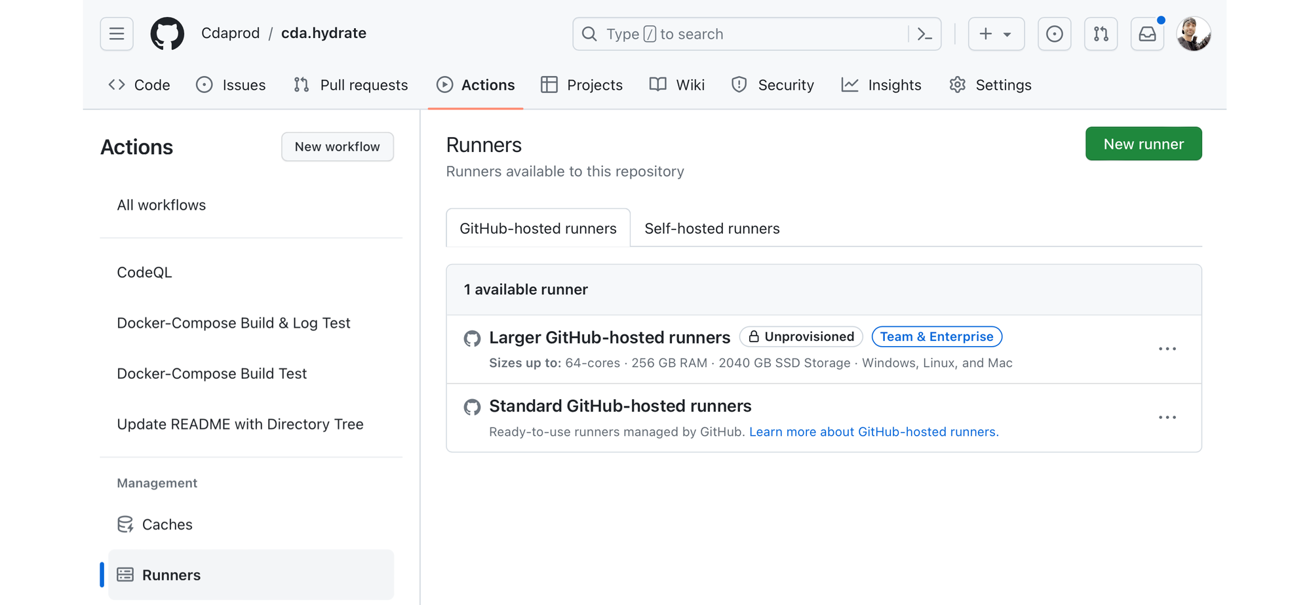This screenshot has height=605, width=1311.
Task: Open options for Larger GitHub-hosted runners
Action: tap(1167, 349)
